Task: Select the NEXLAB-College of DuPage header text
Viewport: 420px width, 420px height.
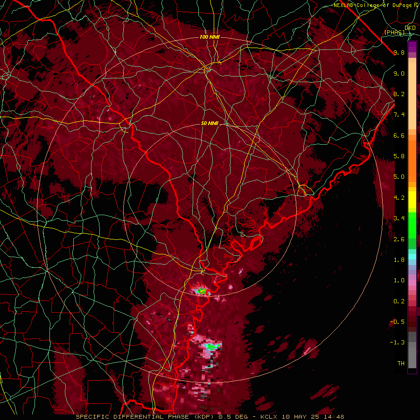Action: 373,5
